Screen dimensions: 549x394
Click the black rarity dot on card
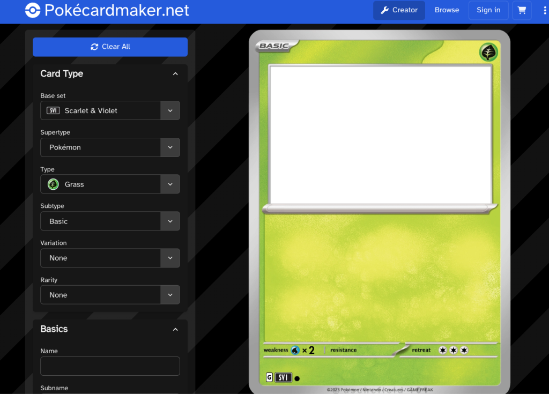[297, 378]
